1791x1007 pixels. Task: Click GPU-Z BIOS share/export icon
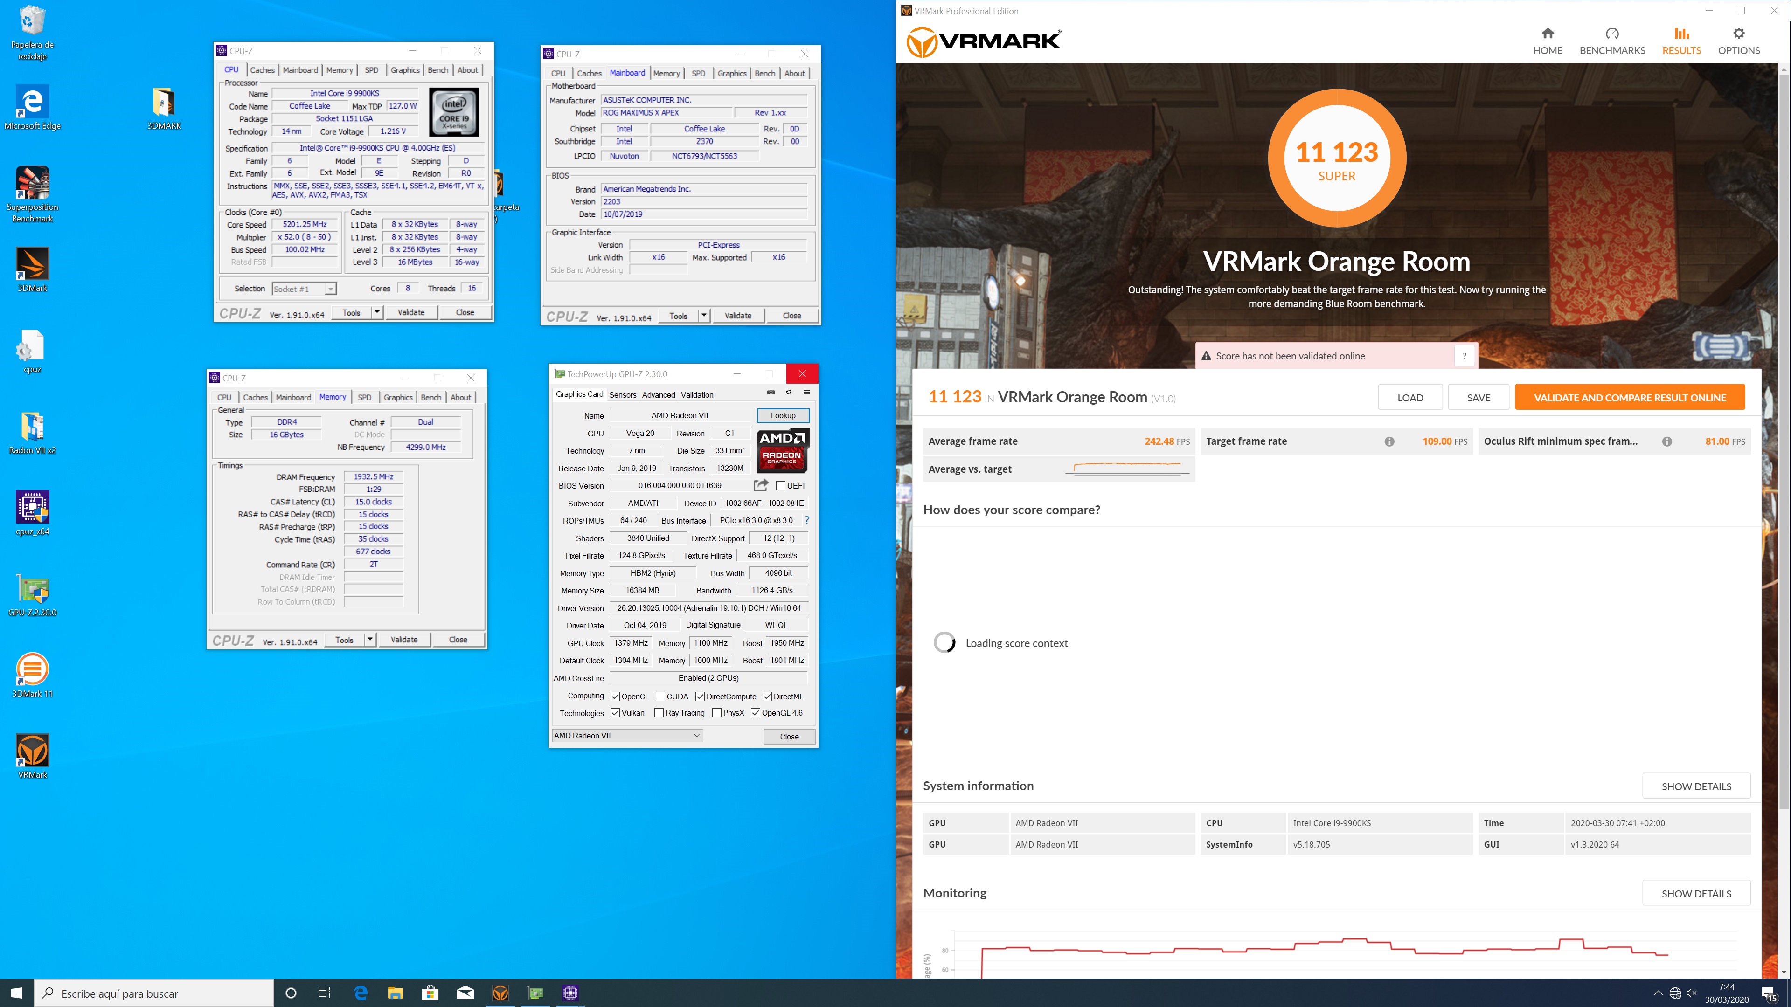761,485
